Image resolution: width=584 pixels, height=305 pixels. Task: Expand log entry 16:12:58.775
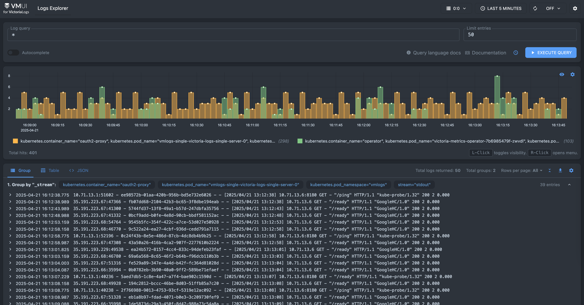[10, 236]
